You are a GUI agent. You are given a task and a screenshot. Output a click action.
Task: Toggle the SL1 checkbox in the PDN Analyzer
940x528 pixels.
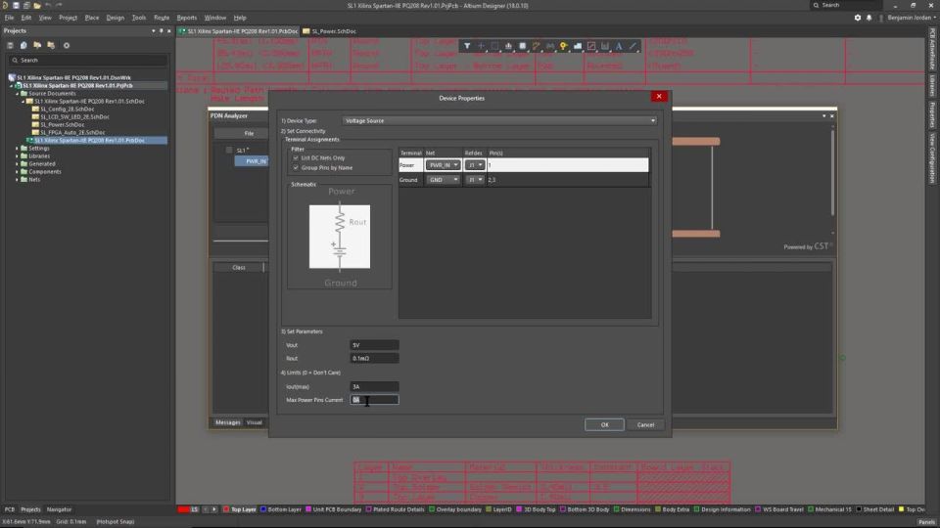point(229,151)
